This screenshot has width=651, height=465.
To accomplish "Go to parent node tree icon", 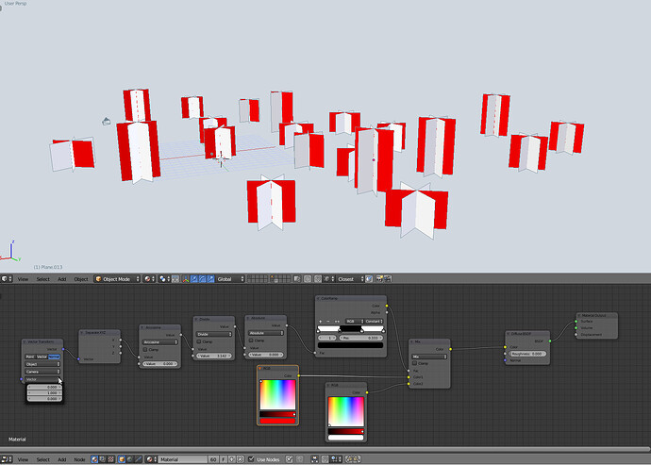I will pyautogui.click(x=300, y=459).
